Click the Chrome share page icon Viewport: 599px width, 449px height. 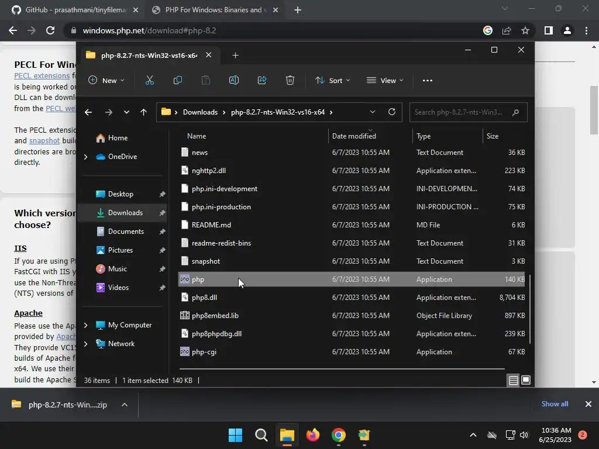coord(507,30)
